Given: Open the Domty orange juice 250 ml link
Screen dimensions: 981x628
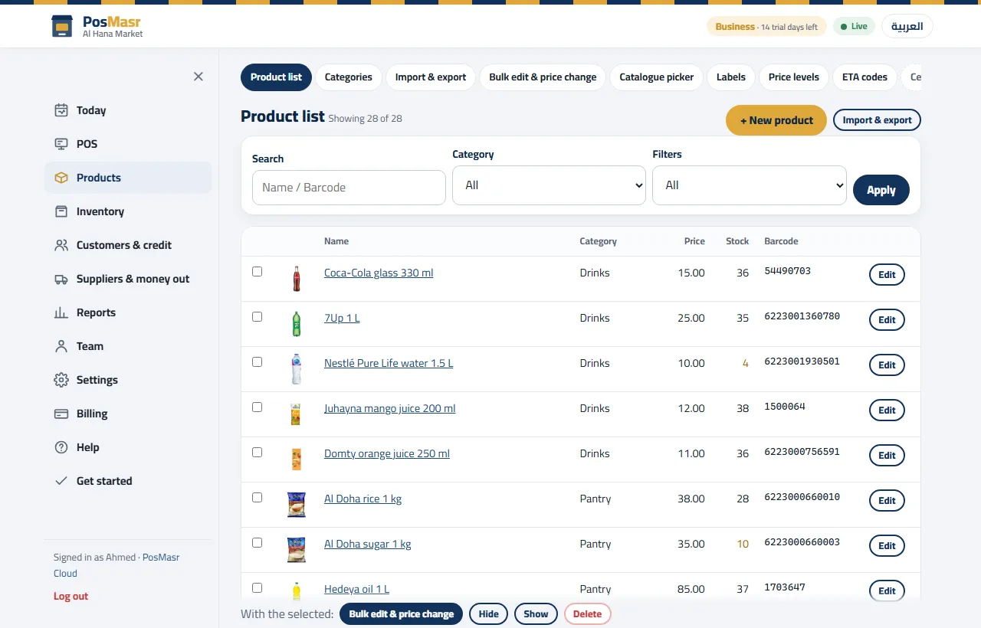Looking at the screenshot, I should click(387, 453).
